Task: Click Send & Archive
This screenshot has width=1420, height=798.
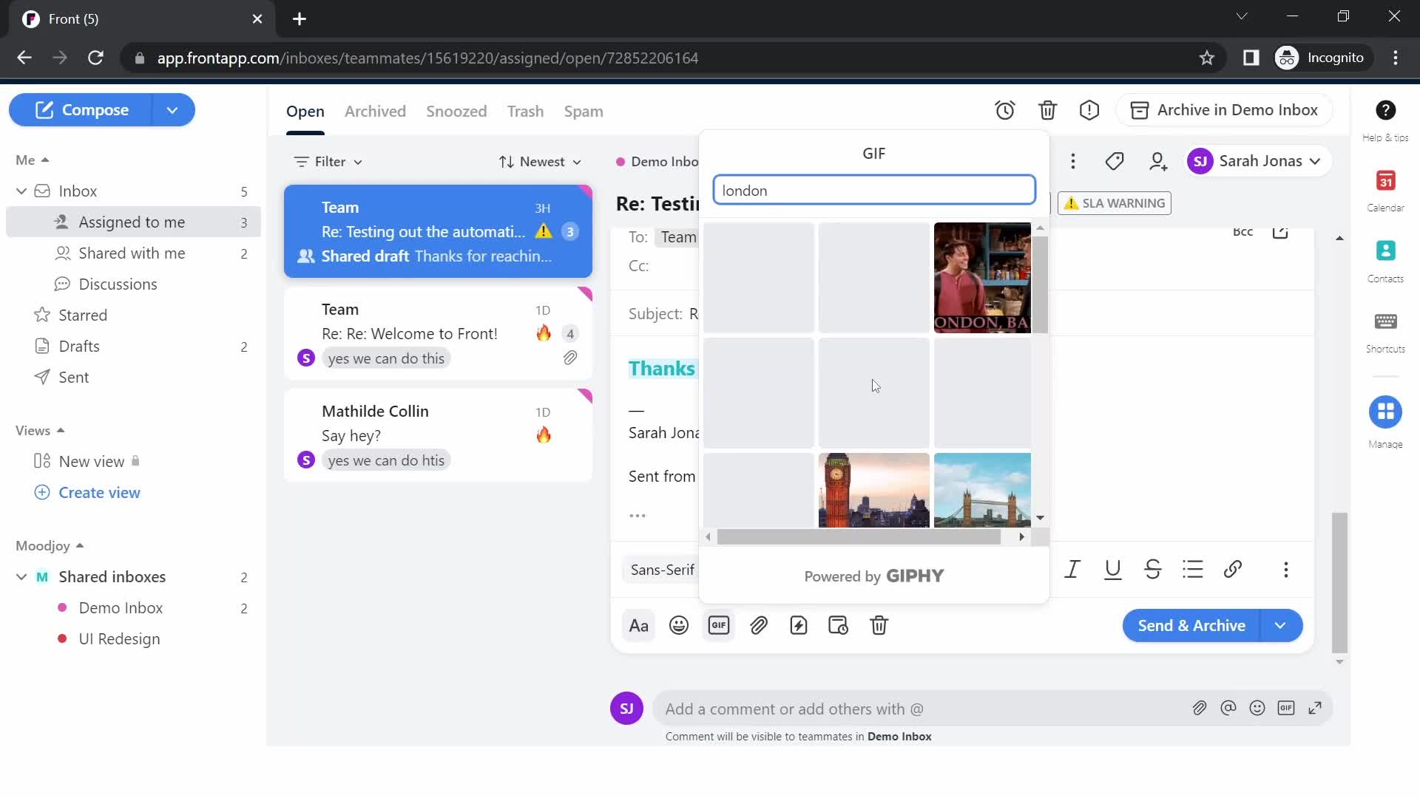Action: (1191, 626)
